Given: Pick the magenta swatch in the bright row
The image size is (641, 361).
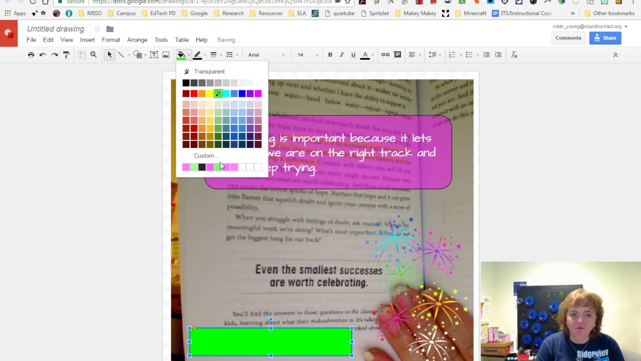Looking at the screenshot, I should coord(258,94).
